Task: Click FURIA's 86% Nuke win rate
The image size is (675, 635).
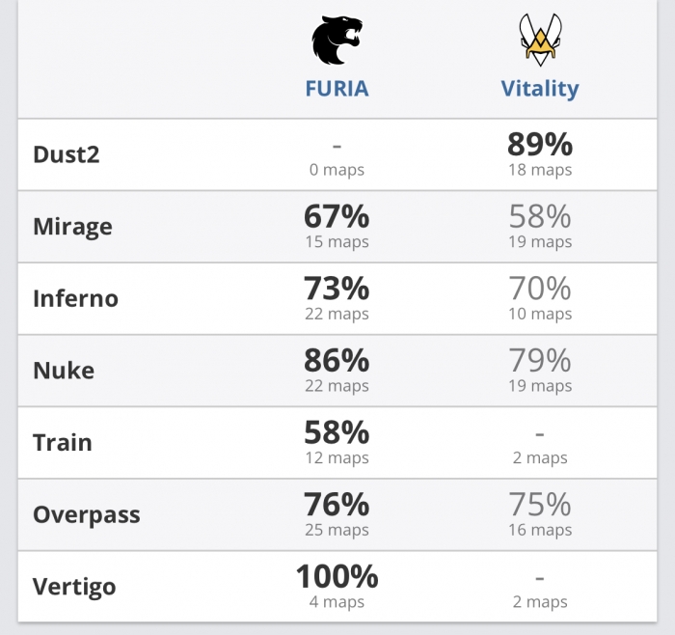Action: tap(337, 360)
